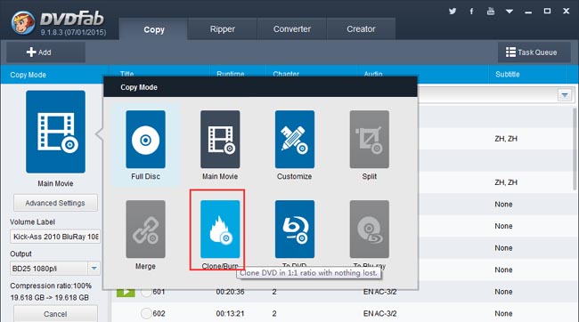Image resolution: width=579 pixels, height=322 pixels.
Task: Open the Twitter link icon
Action: 453,11
